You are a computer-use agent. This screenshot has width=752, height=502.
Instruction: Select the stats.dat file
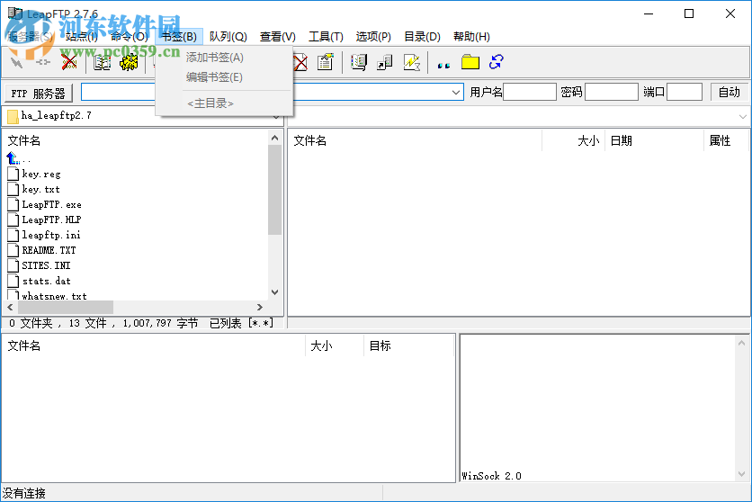click(x=40, y=281)
